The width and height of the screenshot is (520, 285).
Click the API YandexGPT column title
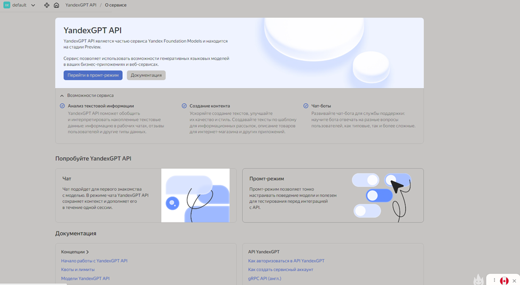tap(264, 252)
